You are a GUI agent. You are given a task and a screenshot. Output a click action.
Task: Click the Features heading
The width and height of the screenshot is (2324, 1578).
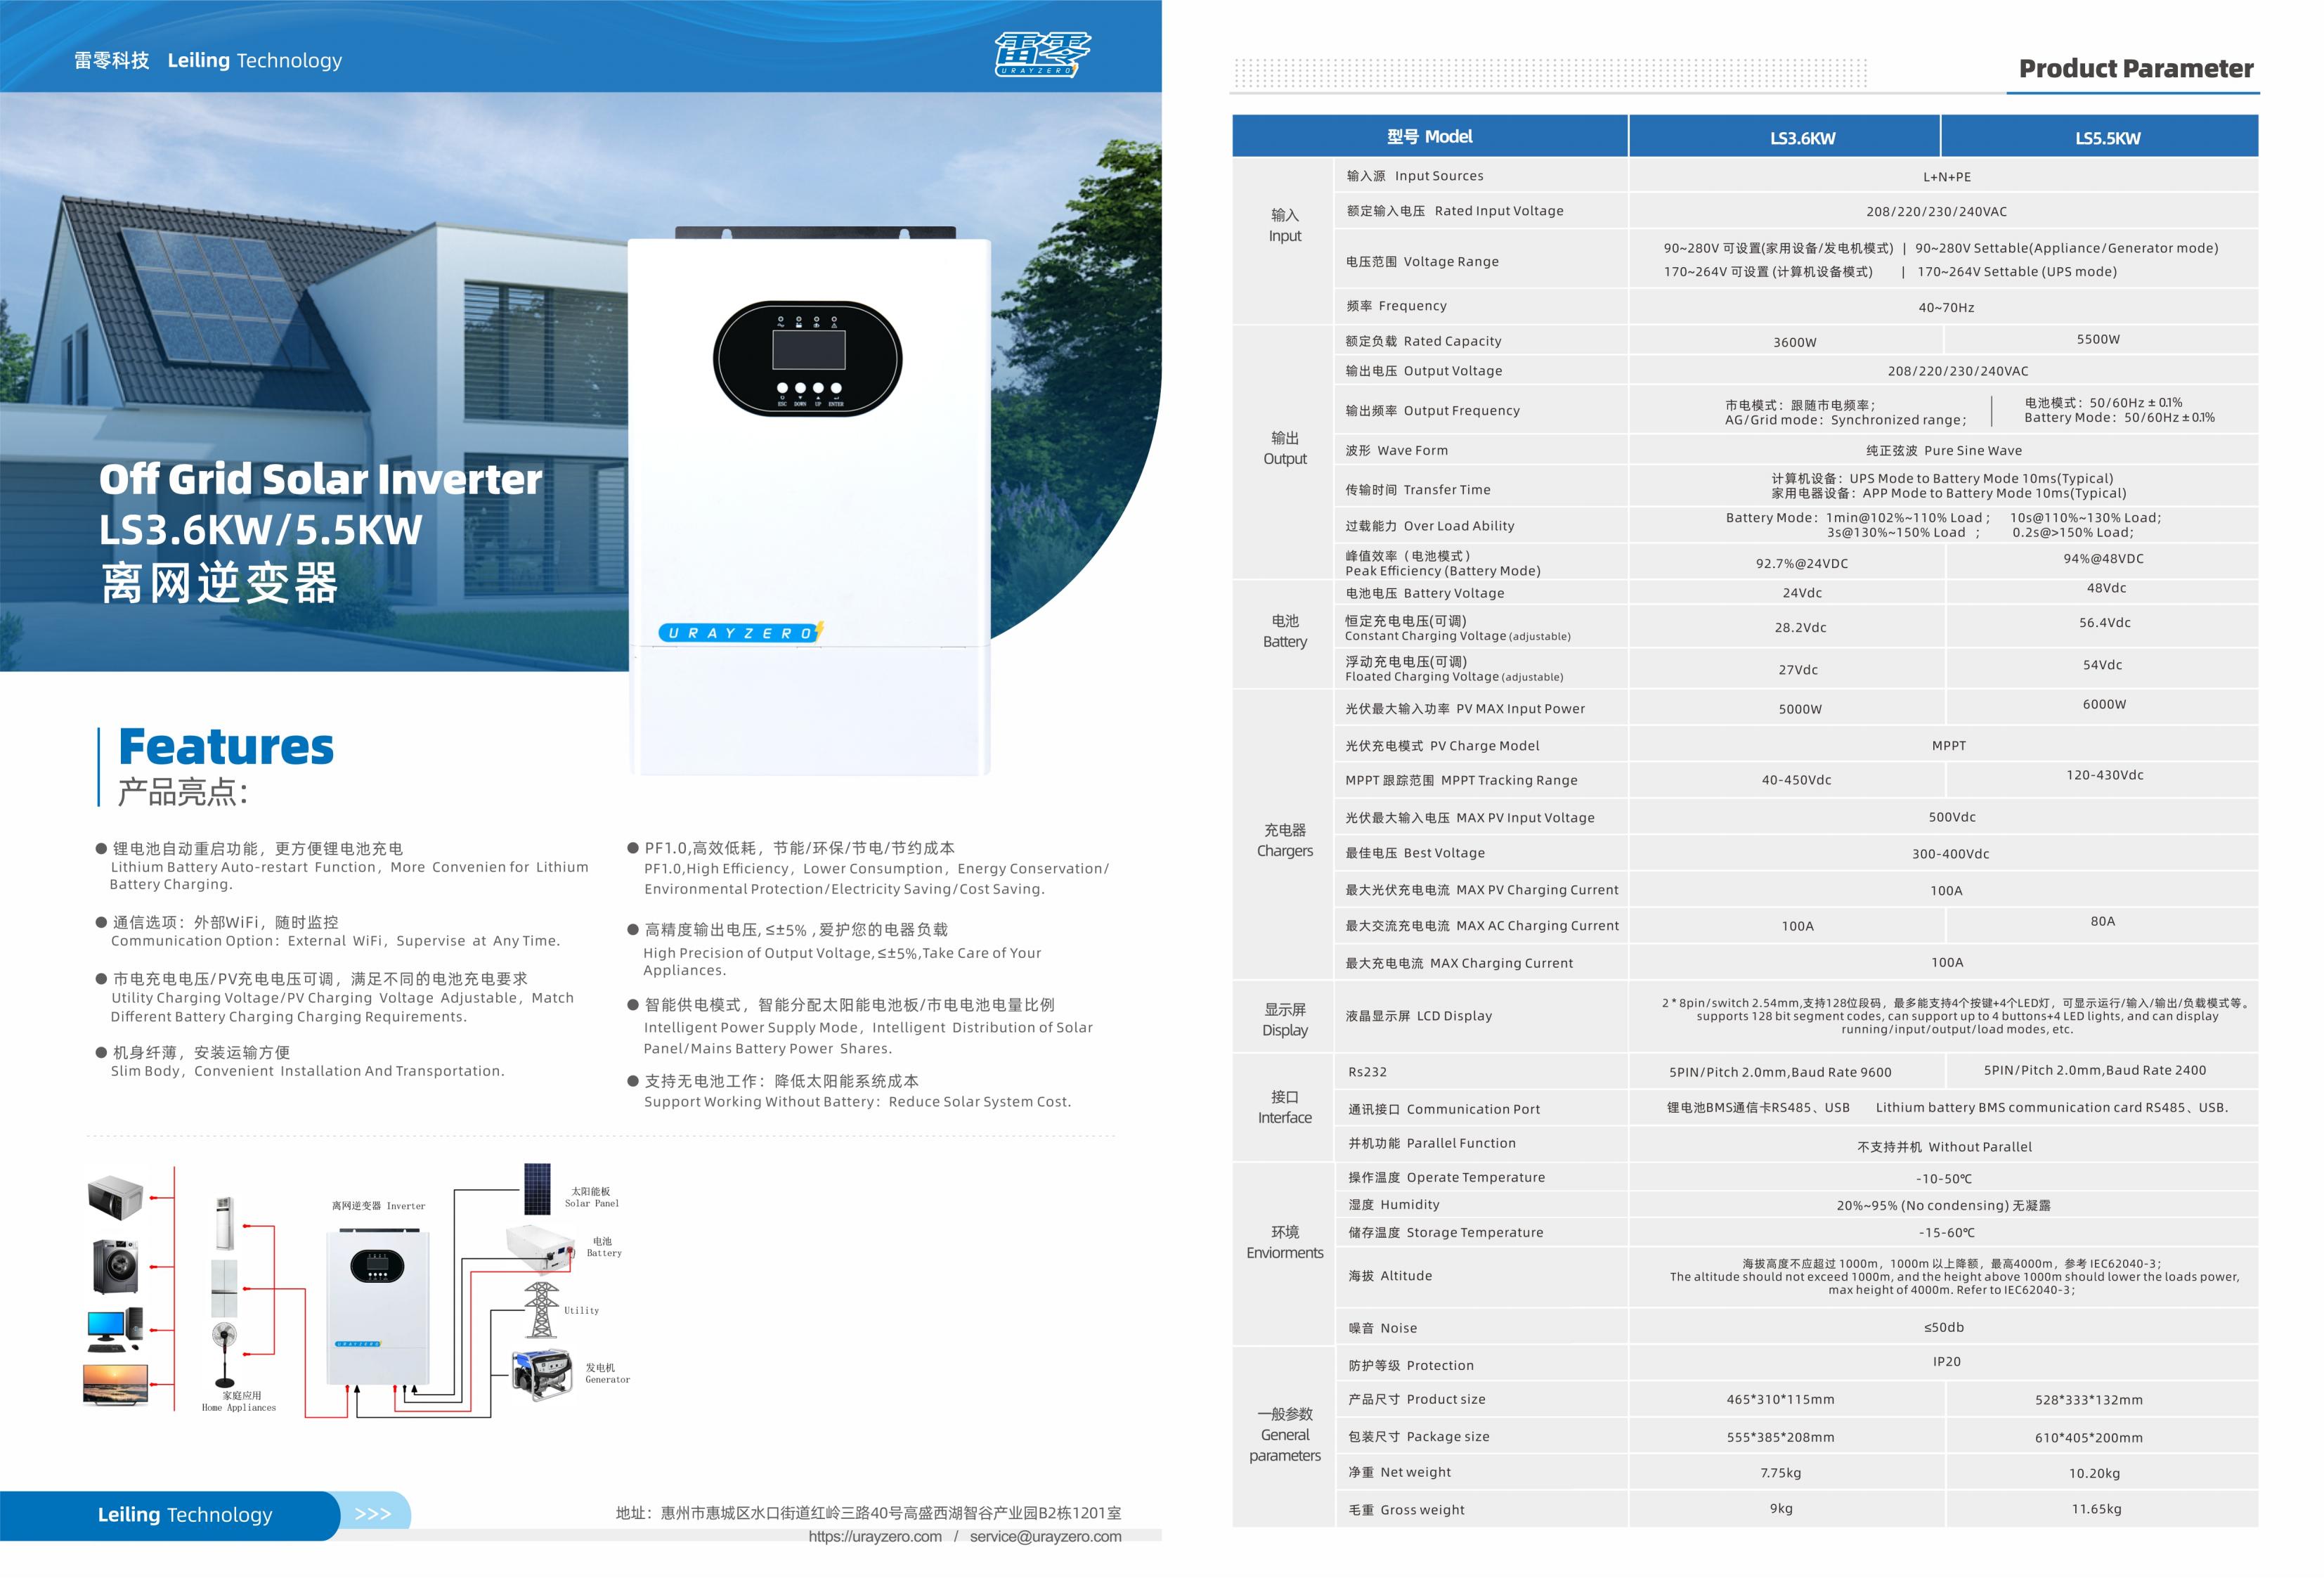[226, 747]
